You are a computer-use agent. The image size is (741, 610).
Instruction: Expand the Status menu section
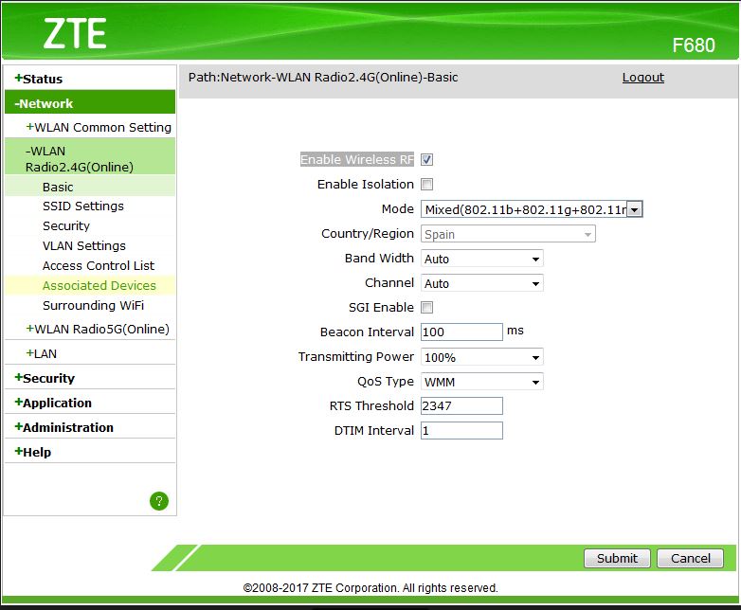pyautogui.click(x=90, y=79)
